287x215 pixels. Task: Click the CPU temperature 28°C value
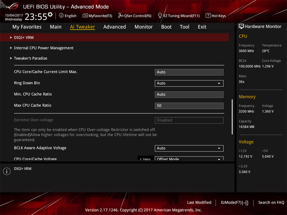coord(265,51)
